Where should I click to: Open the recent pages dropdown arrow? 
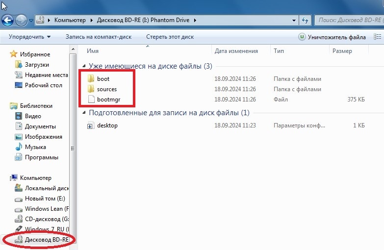pos(31,21)
